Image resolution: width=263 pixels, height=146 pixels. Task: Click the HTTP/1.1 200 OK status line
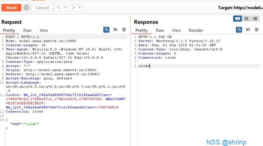tap(155, 37)
